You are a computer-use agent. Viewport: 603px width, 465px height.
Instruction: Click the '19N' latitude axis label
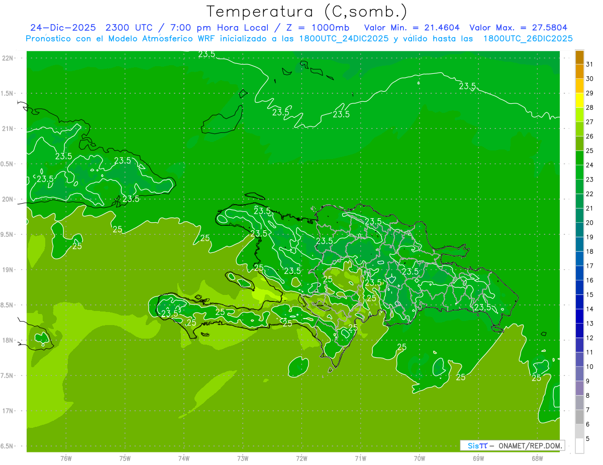[x=8, y=270]
